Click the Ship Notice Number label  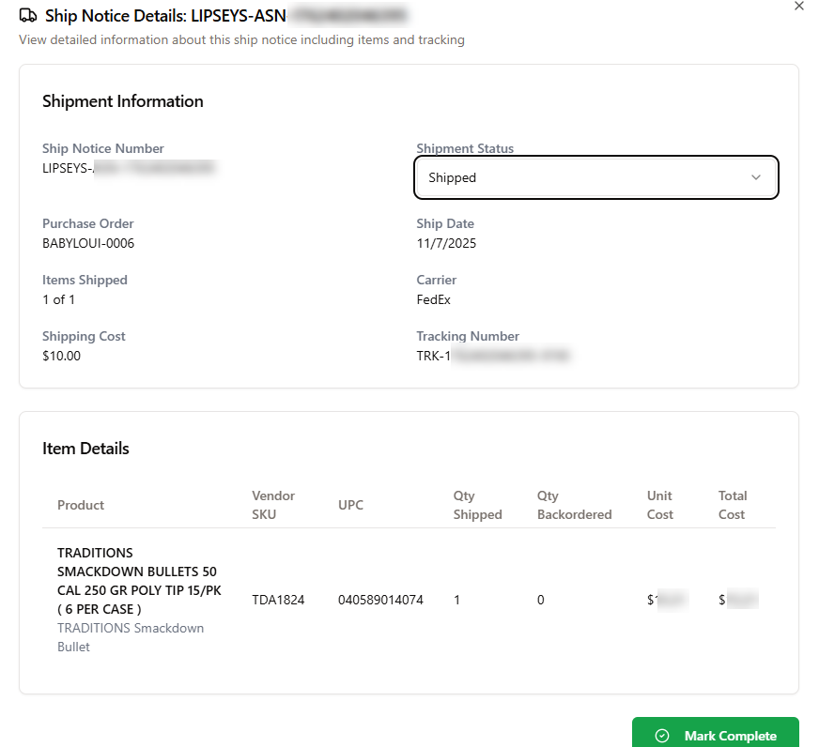click(103, 148)
